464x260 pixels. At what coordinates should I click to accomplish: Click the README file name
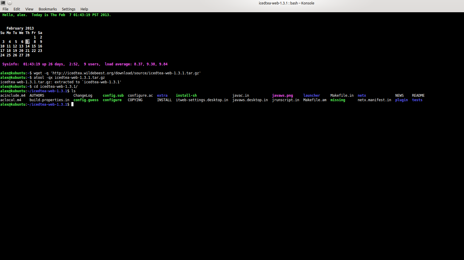pyautogui.click(x=418, y=96)
